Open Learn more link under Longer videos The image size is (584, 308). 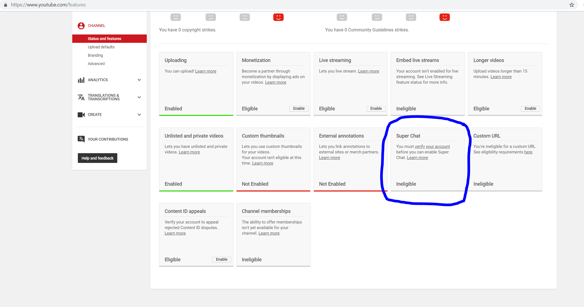point(501,77)
